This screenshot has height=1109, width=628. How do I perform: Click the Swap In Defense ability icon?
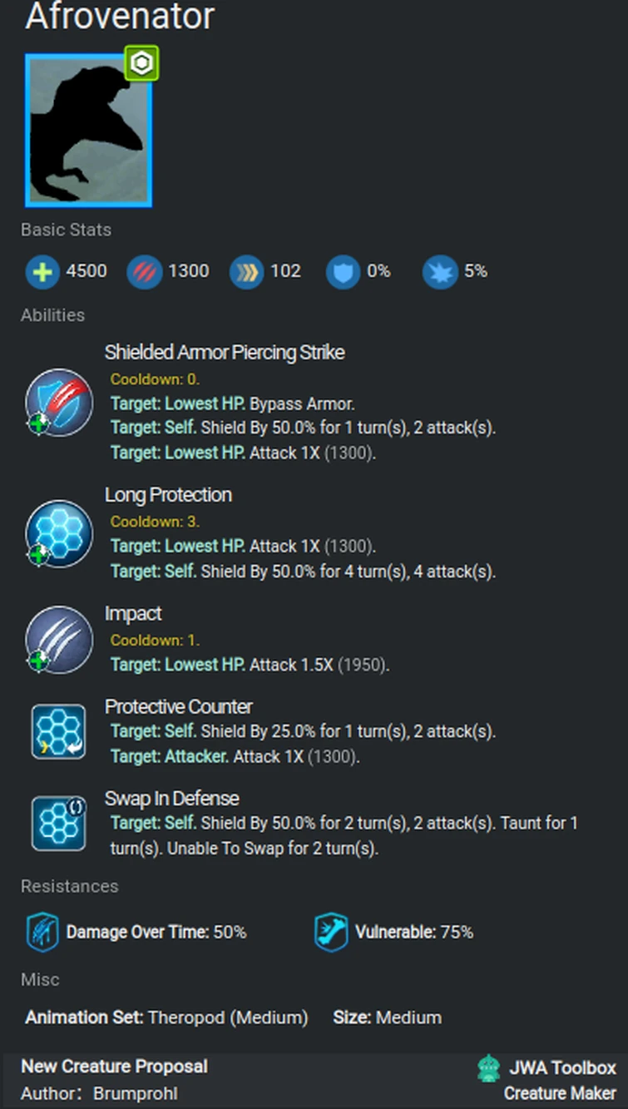58,824
